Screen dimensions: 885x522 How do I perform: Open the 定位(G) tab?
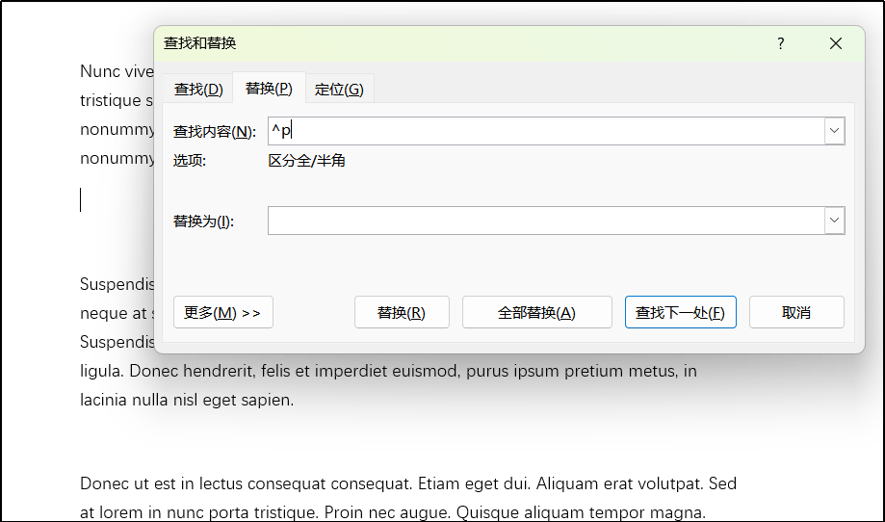(x=339, y=90)
